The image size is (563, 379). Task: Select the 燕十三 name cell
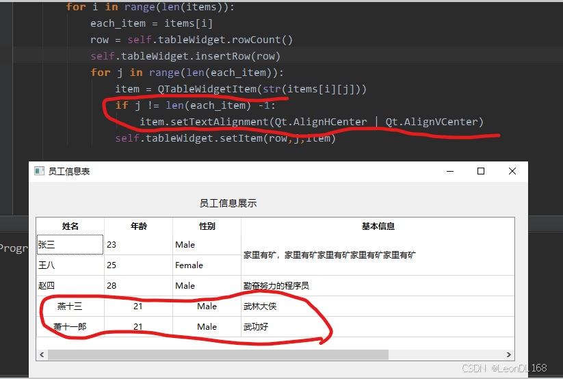click(70, 306)
